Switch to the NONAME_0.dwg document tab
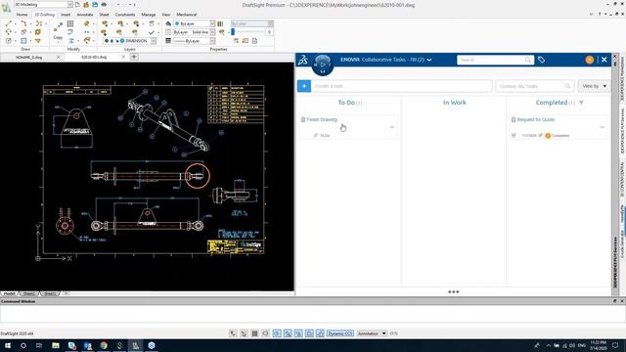The image size is (626, 352). [x=28, y=57]
